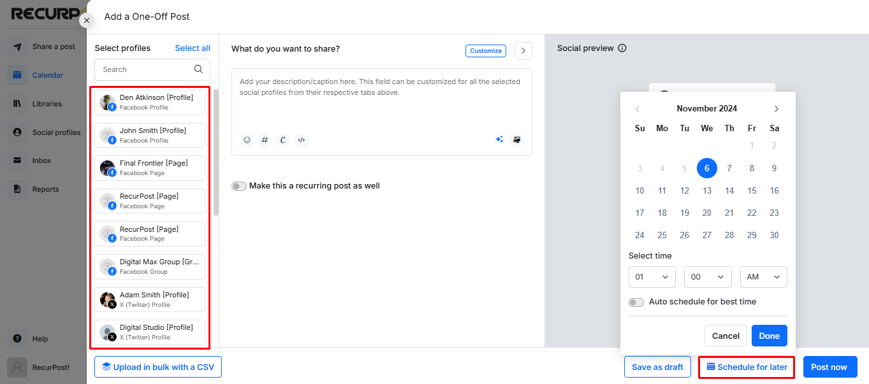This screenshot has width=869, height=384.
Task: Click the add image icon
Action: [517, 140]
